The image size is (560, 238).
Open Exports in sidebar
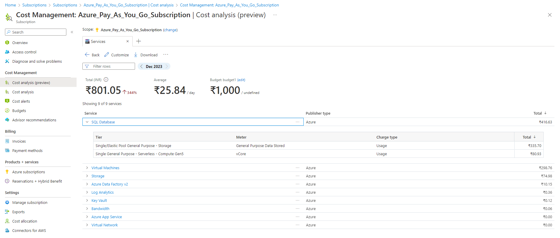tap(18, 212)
